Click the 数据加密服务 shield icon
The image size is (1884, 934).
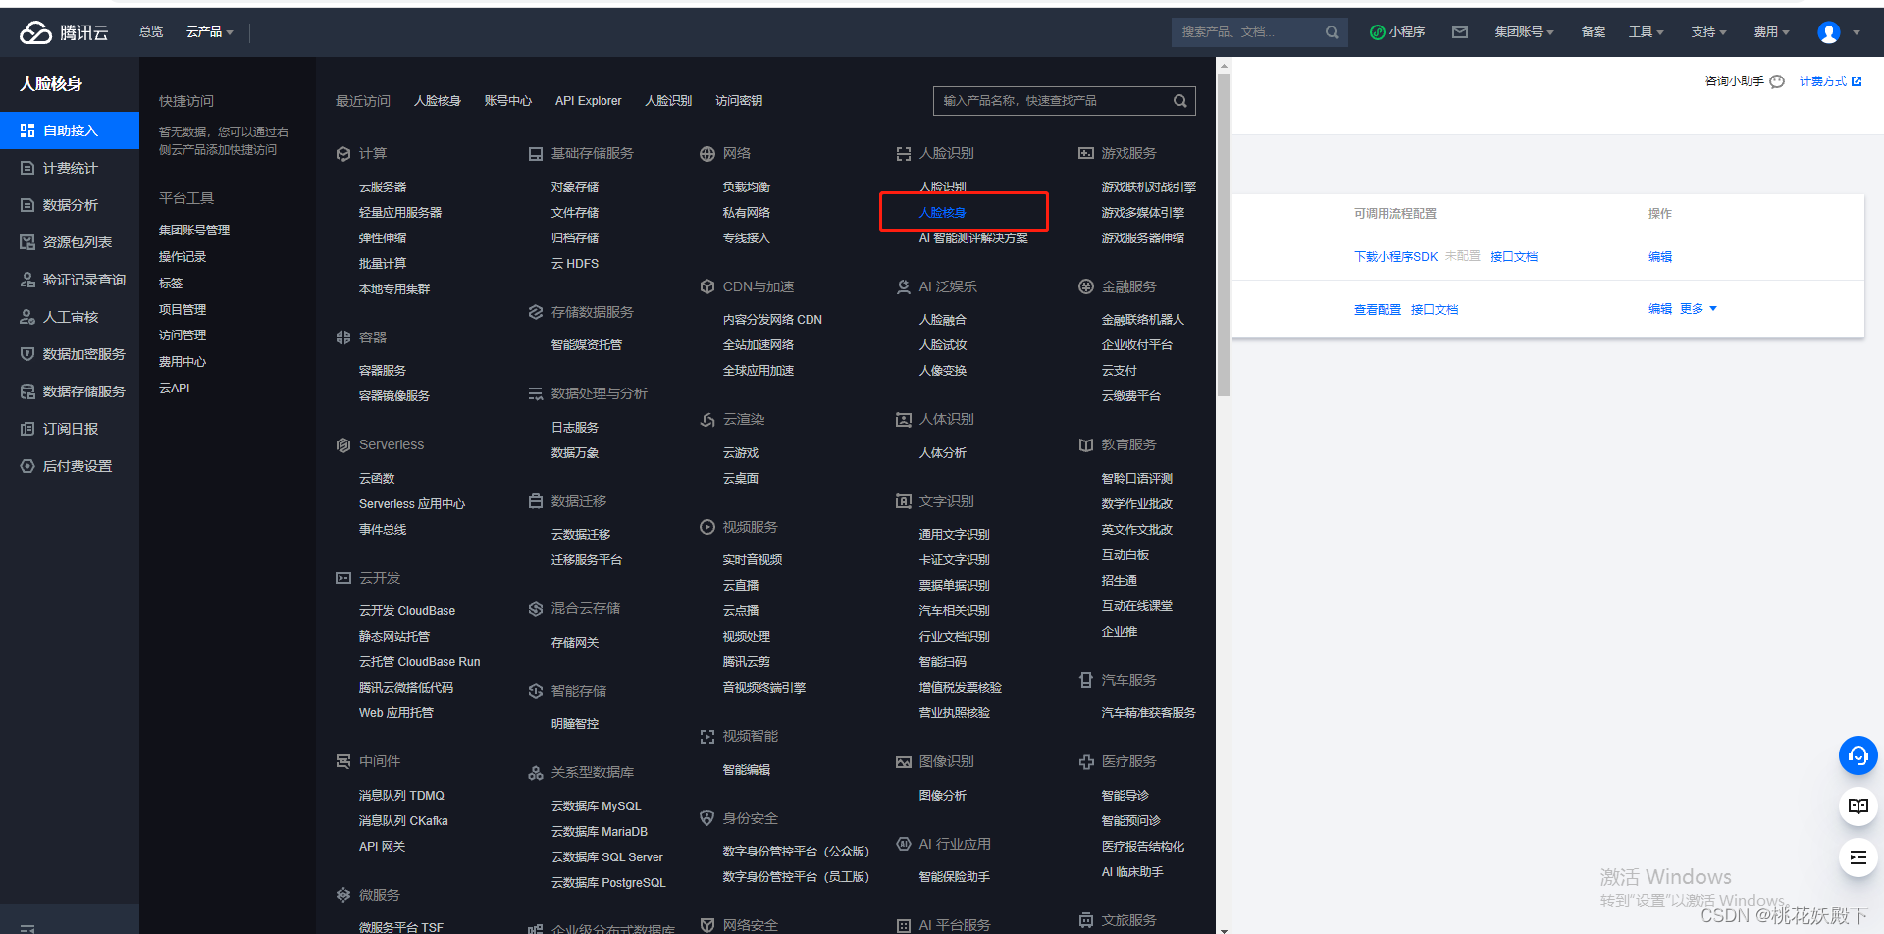click(27, 354)
